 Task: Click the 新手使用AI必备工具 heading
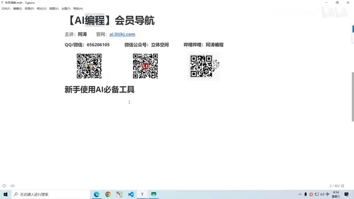tap(100, 90)
